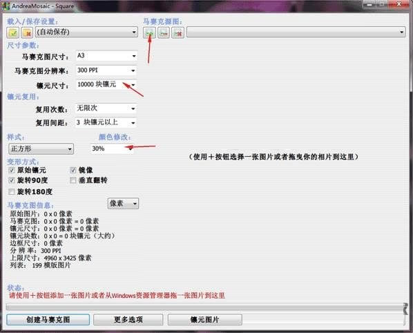Screen dimensions: 413x333
Task: Click the 上限尺寸 4960 x 3425 像素 line
Action: (x=50, y=258)
